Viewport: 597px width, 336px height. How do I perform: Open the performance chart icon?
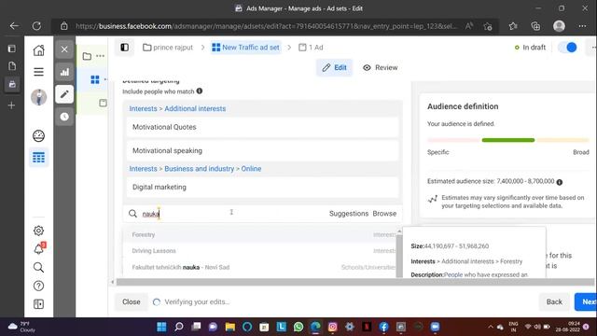click(64, 72)
